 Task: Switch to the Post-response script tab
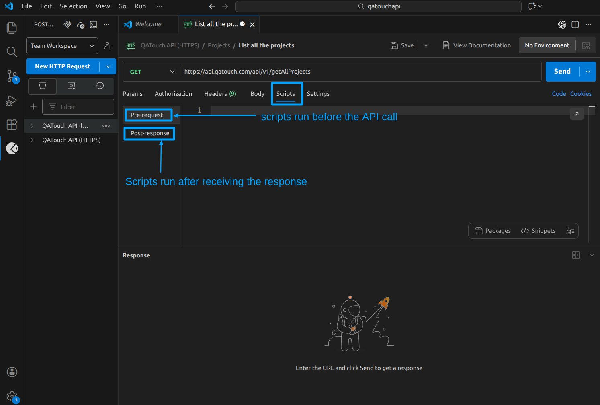[x=149, y=133]
